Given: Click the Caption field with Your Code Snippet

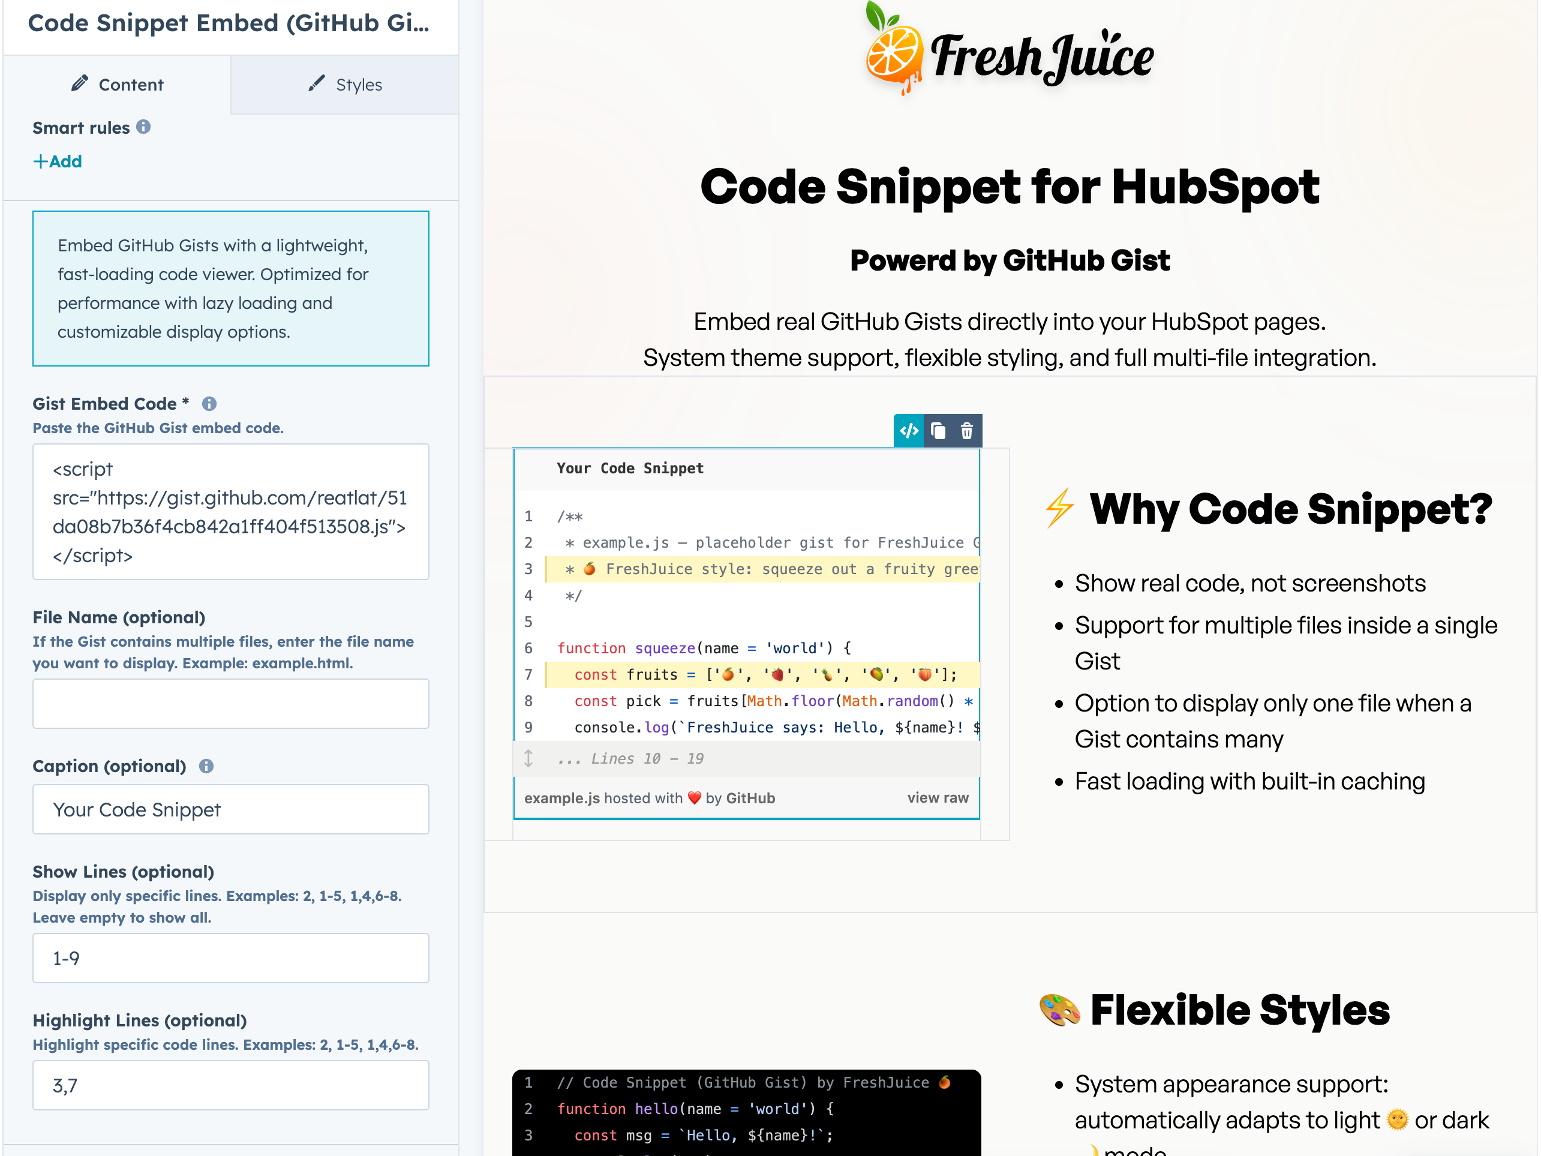Looking at the screenshot, I should (230, 809).
